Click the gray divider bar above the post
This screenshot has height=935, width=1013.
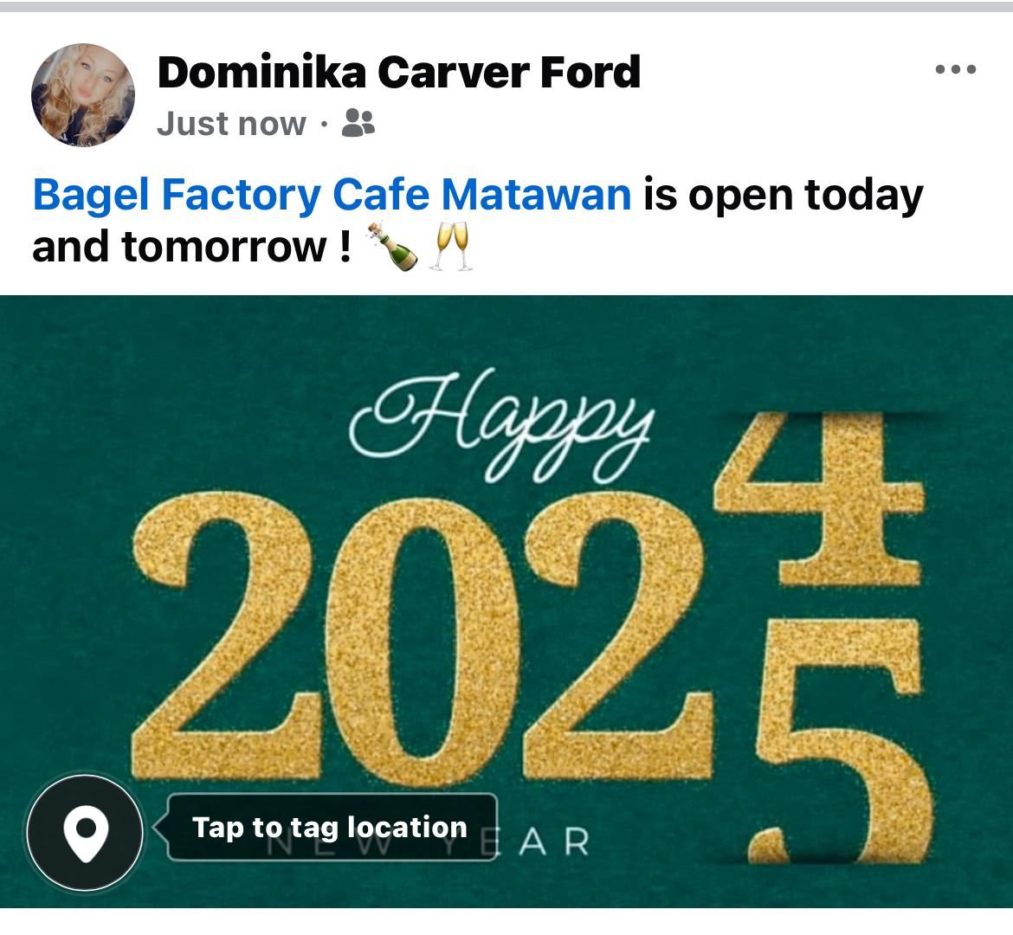click(506, 6)
